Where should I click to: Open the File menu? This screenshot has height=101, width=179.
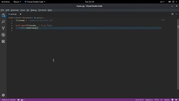[3, 10]
